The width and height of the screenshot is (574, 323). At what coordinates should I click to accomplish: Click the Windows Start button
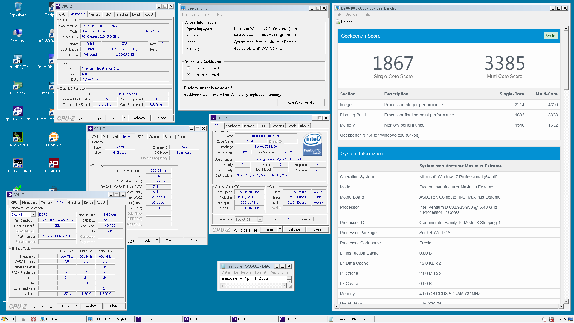click(x=8, y=319)
